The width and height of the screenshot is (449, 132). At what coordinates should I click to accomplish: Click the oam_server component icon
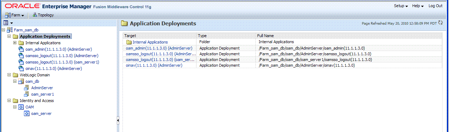(x=26, y=113)
